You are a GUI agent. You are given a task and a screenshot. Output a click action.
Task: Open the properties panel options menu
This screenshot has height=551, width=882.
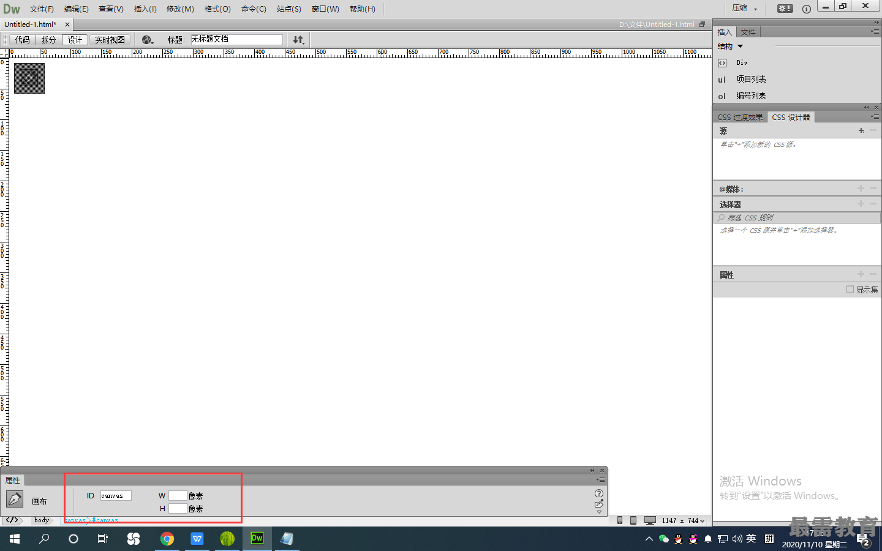(x=600, y=479)
